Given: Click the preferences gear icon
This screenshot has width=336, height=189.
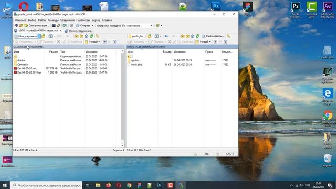Looking at the screenshot, I should (71, 26).
